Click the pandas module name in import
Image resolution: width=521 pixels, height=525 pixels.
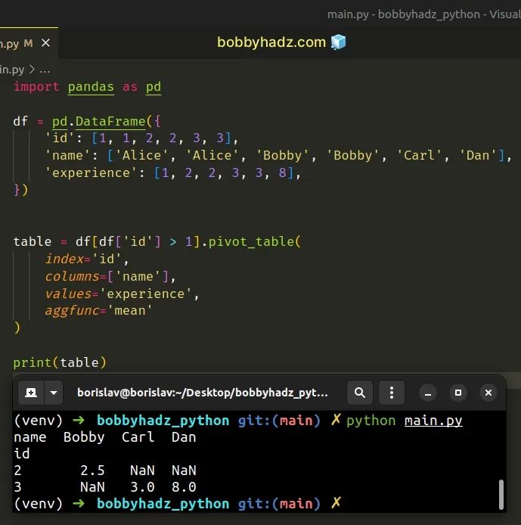[x=90, y=86]
